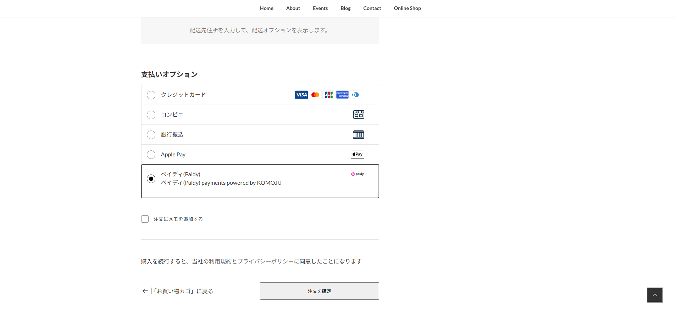Enable the 注文にメモを追加する checkbox

tap(145, 219)
